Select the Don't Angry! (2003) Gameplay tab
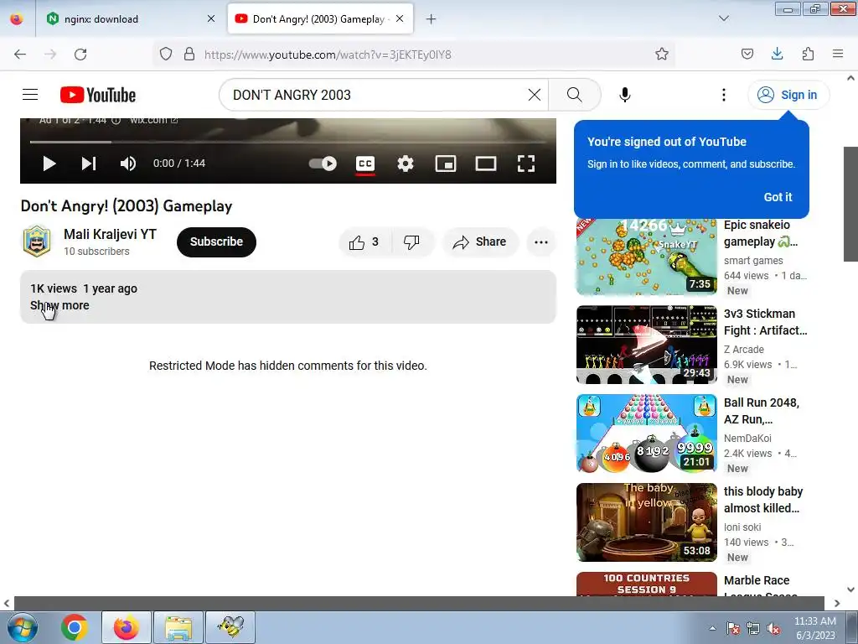 [321, 19]
